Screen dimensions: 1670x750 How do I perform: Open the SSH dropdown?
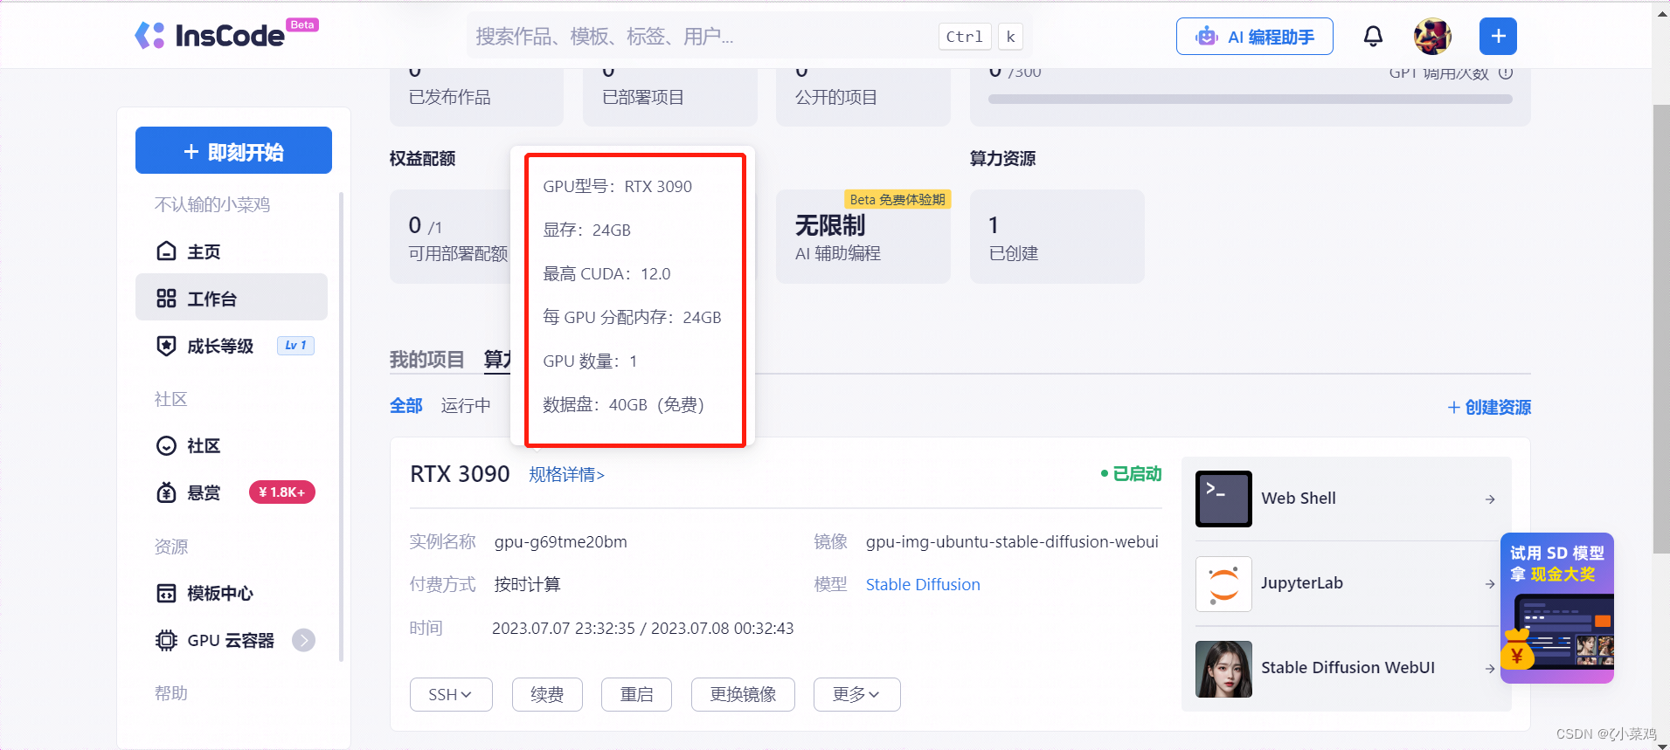tap(451, 694)
